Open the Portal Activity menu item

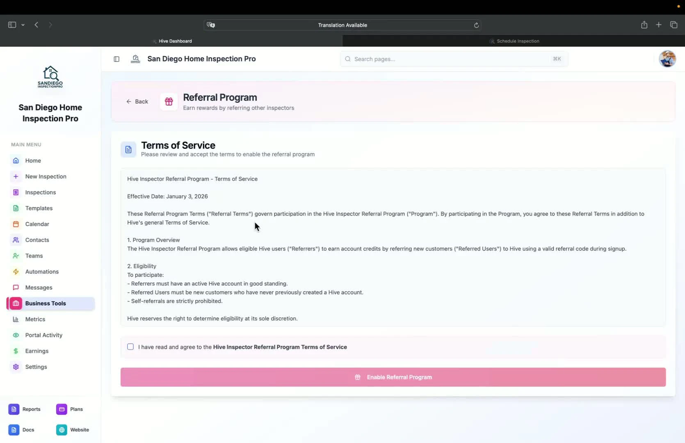point(50,335)
